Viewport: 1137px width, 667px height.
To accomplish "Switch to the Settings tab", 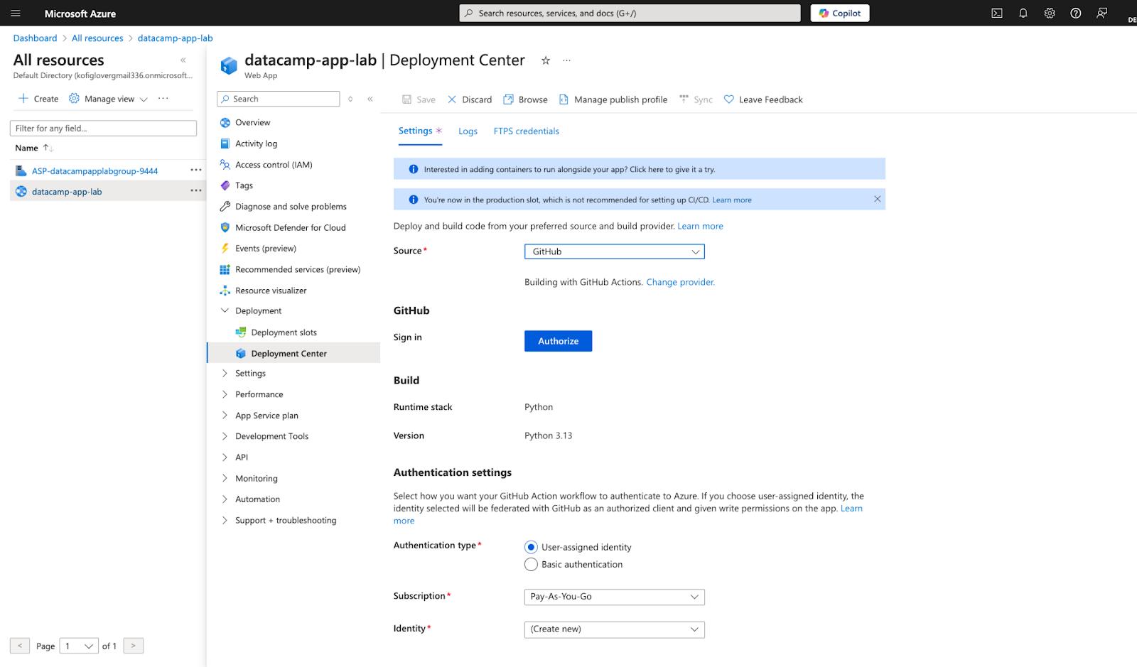I will pos(420,131).
